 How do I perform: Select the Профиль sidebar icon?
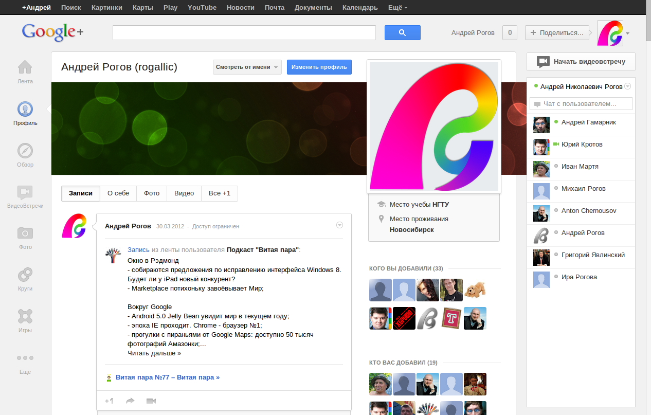point(25,109)
